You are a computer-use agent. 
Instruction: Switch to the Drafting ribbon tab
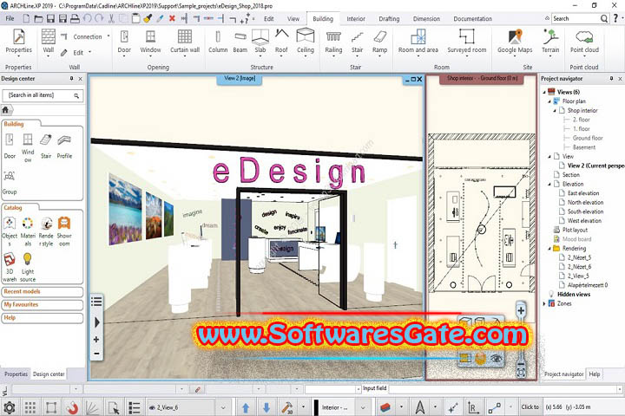coord(389,19)
